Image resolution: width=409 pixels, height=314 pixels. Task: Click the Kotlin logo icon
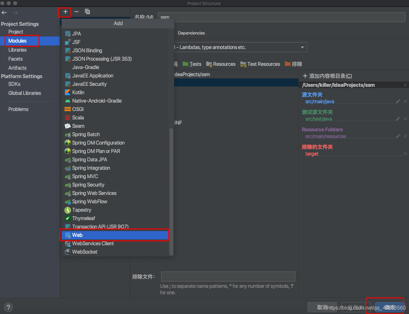[68, 92]
